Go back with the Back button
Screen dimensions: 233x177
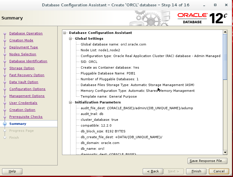point(153,171)
